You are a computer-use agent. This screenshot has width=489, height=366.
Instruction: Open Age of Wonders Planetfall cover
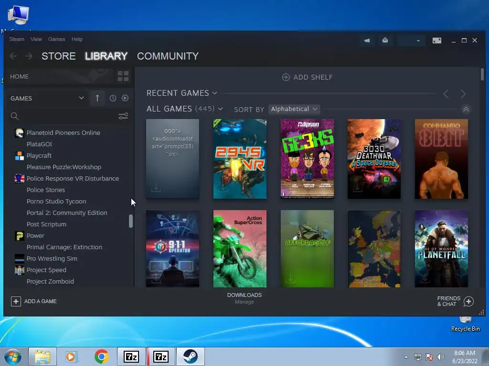click(x=441, y=249)
